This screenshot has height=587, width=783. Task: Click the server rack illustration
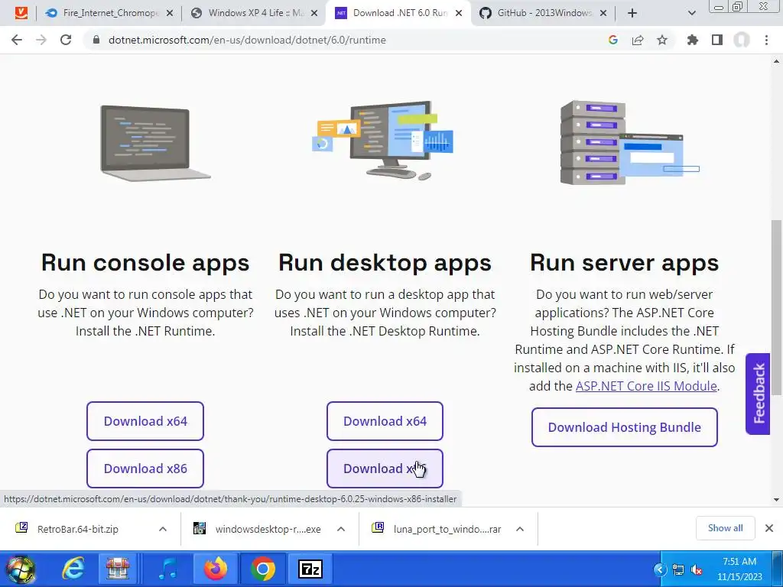point(630,143)
